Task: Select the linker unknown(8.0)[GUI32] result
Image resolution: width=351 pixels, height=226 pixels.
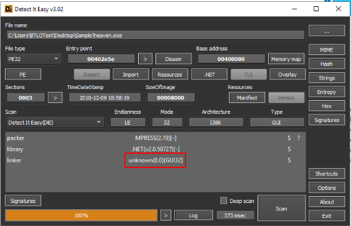Action: (156, 160)
